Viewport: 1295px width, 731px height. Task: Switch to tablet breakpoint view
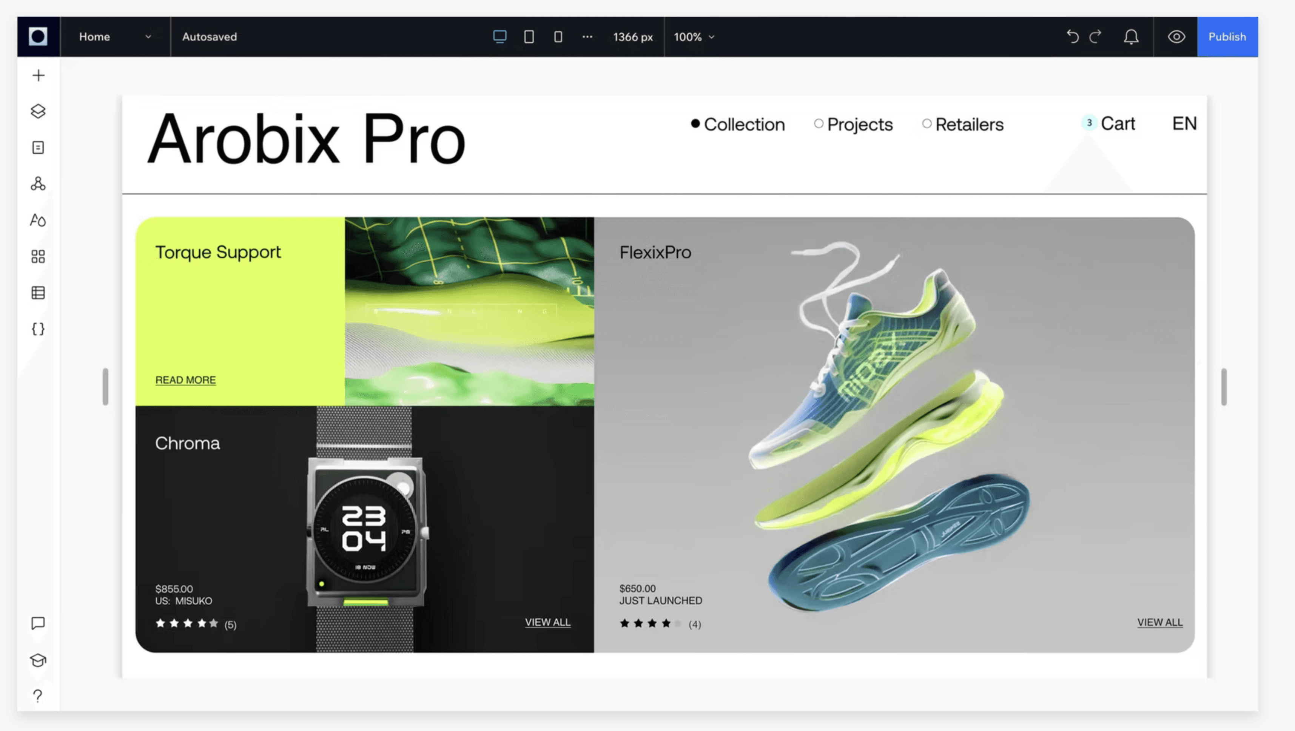(x=529, y=37)
